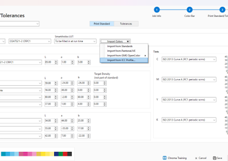Switch to the Tolerances tab
Image resolution: width=228 pixels, height=161 pixels.
click(126, 24)
